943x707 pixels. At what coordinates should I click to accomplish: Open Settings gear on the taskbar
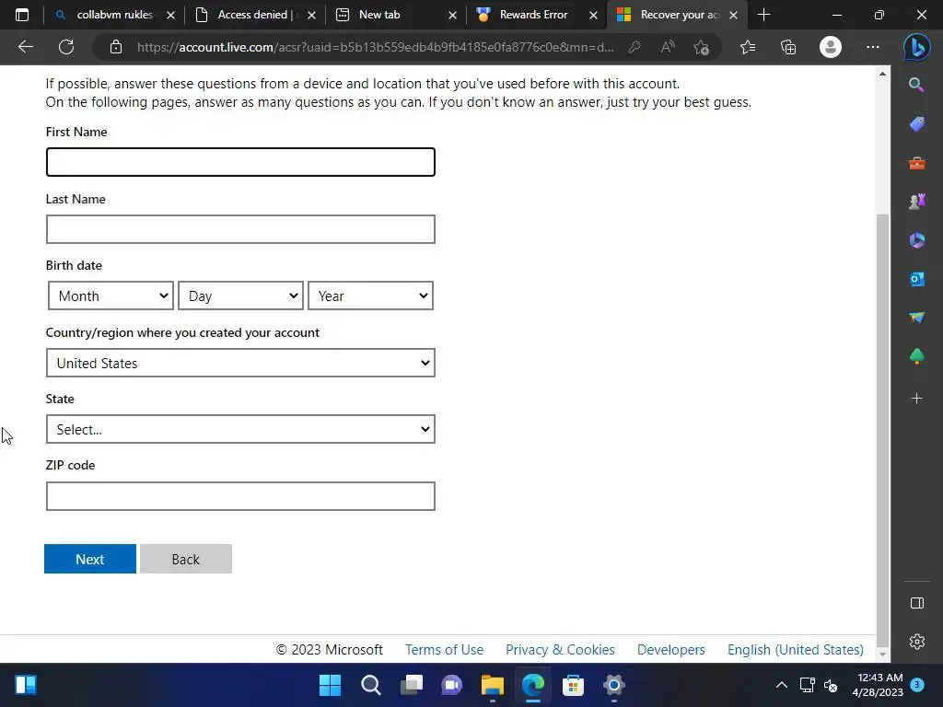click(x=614, y=685)
